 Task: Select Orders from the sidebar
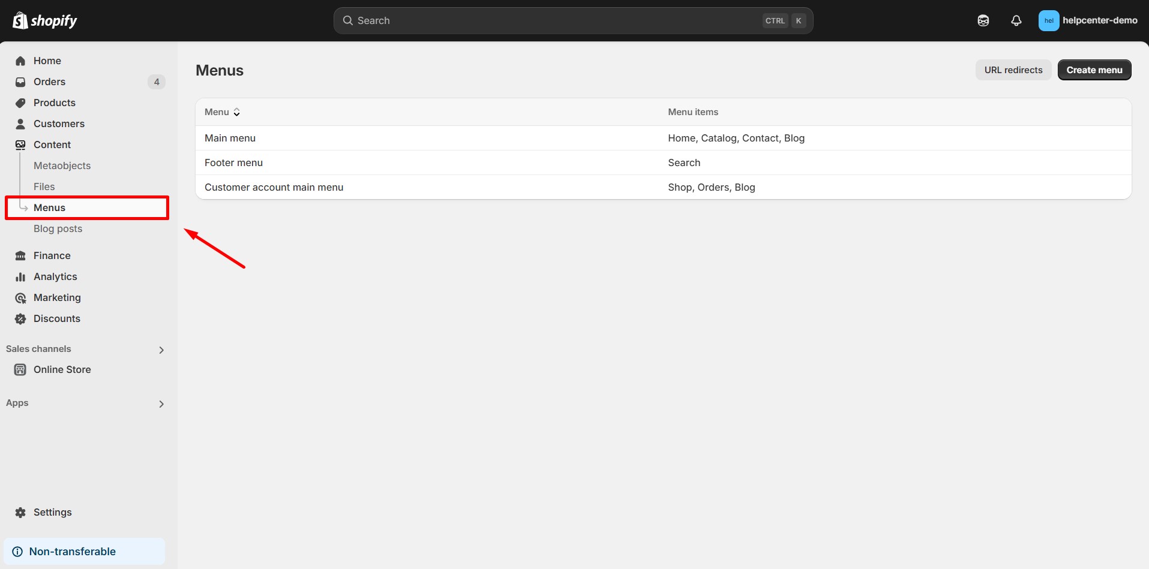pyautogui.click(x=49, y=82)
